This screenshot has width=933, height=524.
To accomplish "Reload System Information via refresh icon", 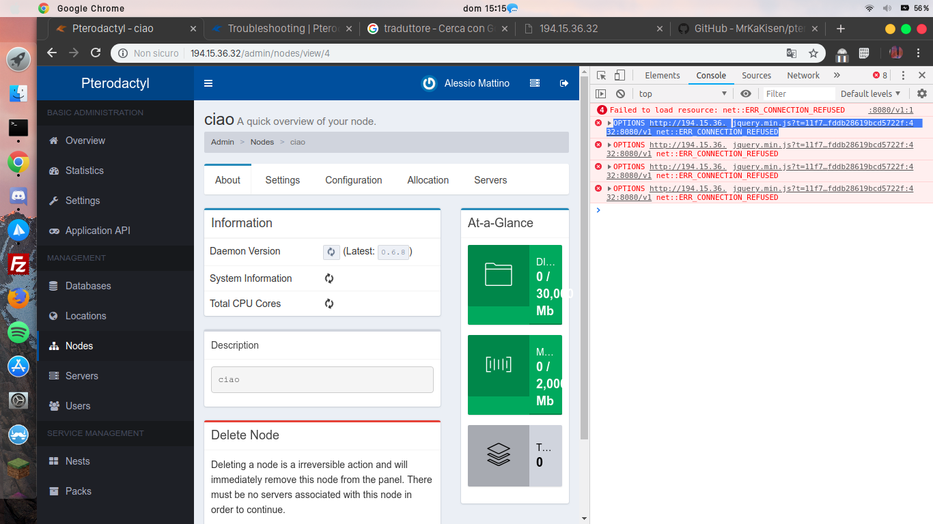I will (329, 278).
